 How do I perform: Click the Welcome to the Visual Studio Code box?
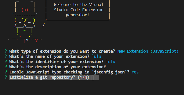coord(78,10)
